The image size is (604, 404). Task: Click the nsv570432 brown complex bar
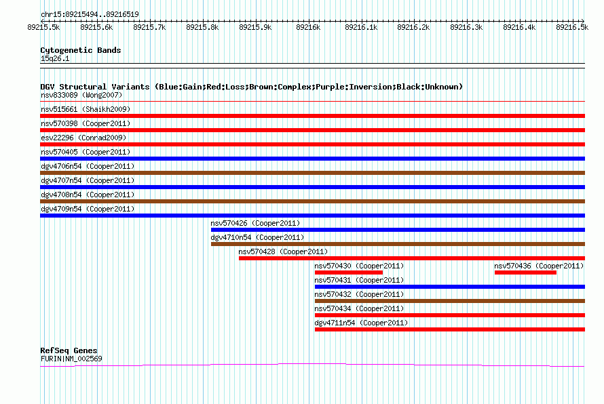[x=450, y=301]
